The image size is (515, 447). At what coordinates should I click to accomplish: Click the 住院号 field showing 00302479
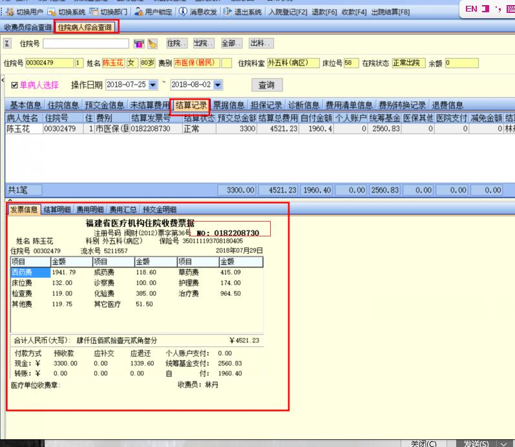tap(50, 63)
